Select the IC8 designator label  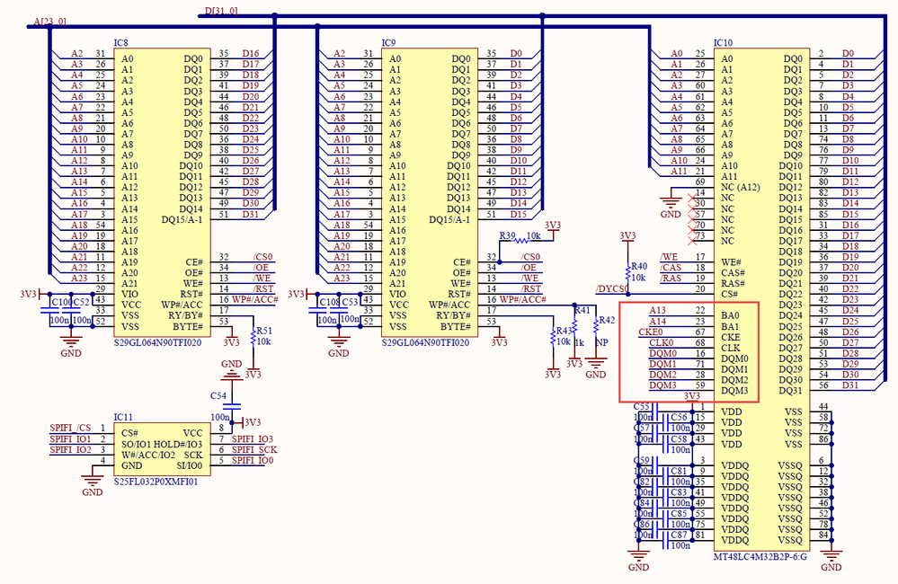click(120, 43)
